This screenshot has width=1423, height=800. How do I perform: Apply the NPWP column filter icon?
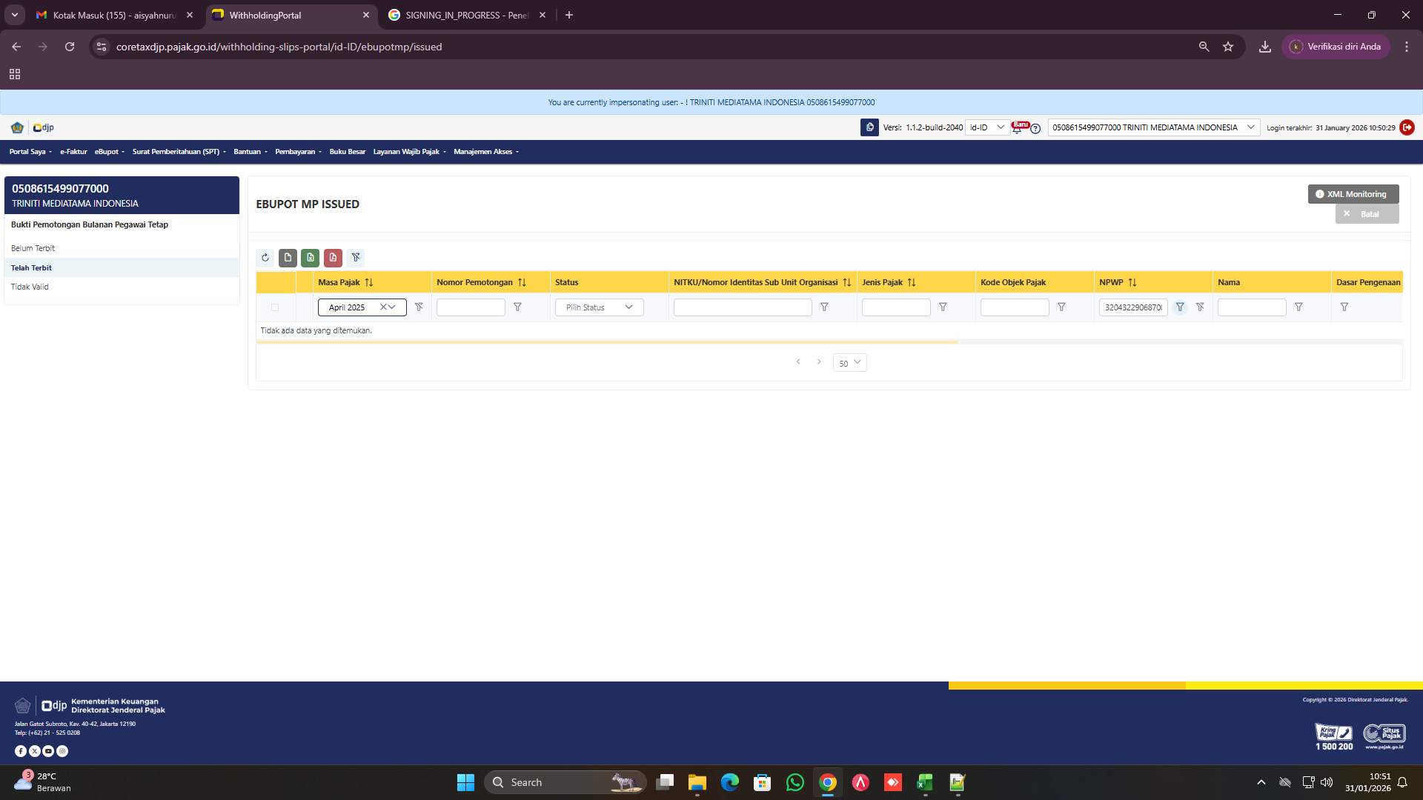coord(1181,307)
